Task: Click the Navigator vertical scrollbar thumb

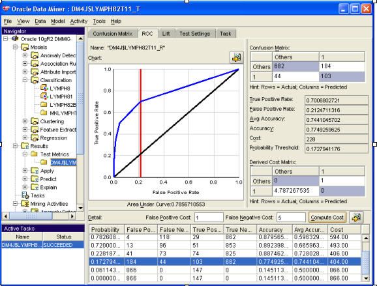Action: click(80, 98)
